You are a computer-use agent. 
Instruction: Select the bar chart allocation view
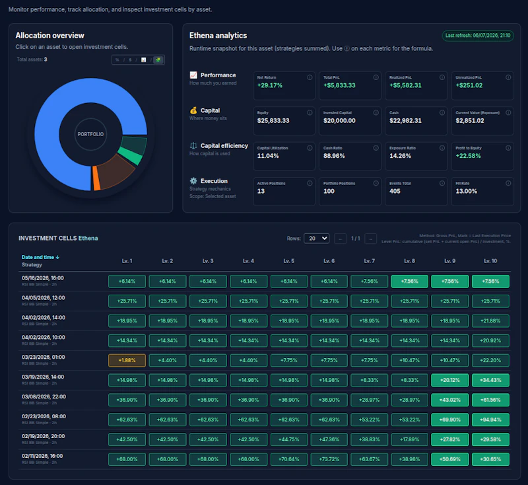coord(144,60)
